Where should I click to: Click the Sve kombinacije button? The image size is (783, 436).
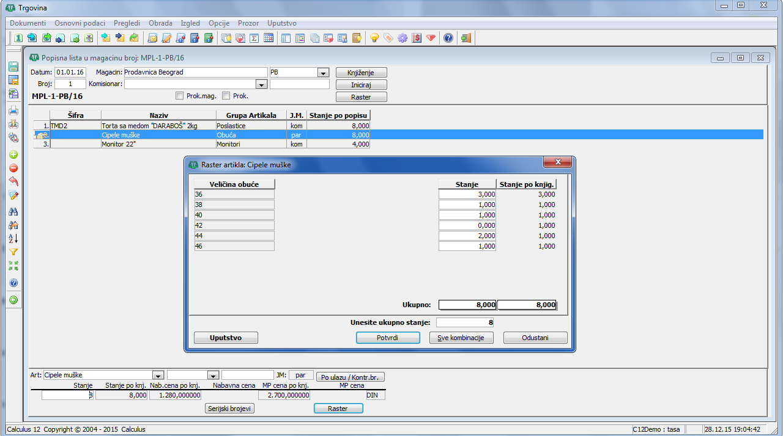pos(461,338)
